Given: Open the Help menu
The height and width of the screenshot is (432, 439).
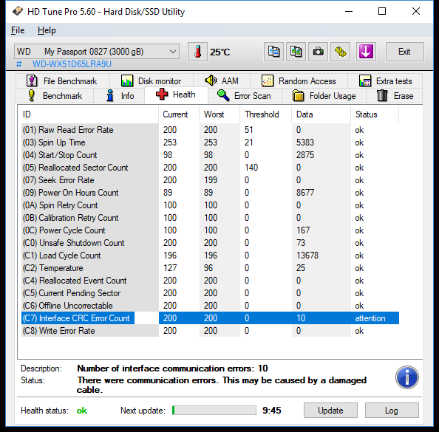Looking at the screenshot, I should (x=47, y=30).
